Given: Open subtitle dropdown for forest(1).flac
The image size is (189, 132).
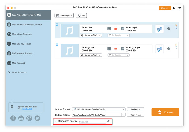Looking at the screenshot, I should (x=119, y=55).
